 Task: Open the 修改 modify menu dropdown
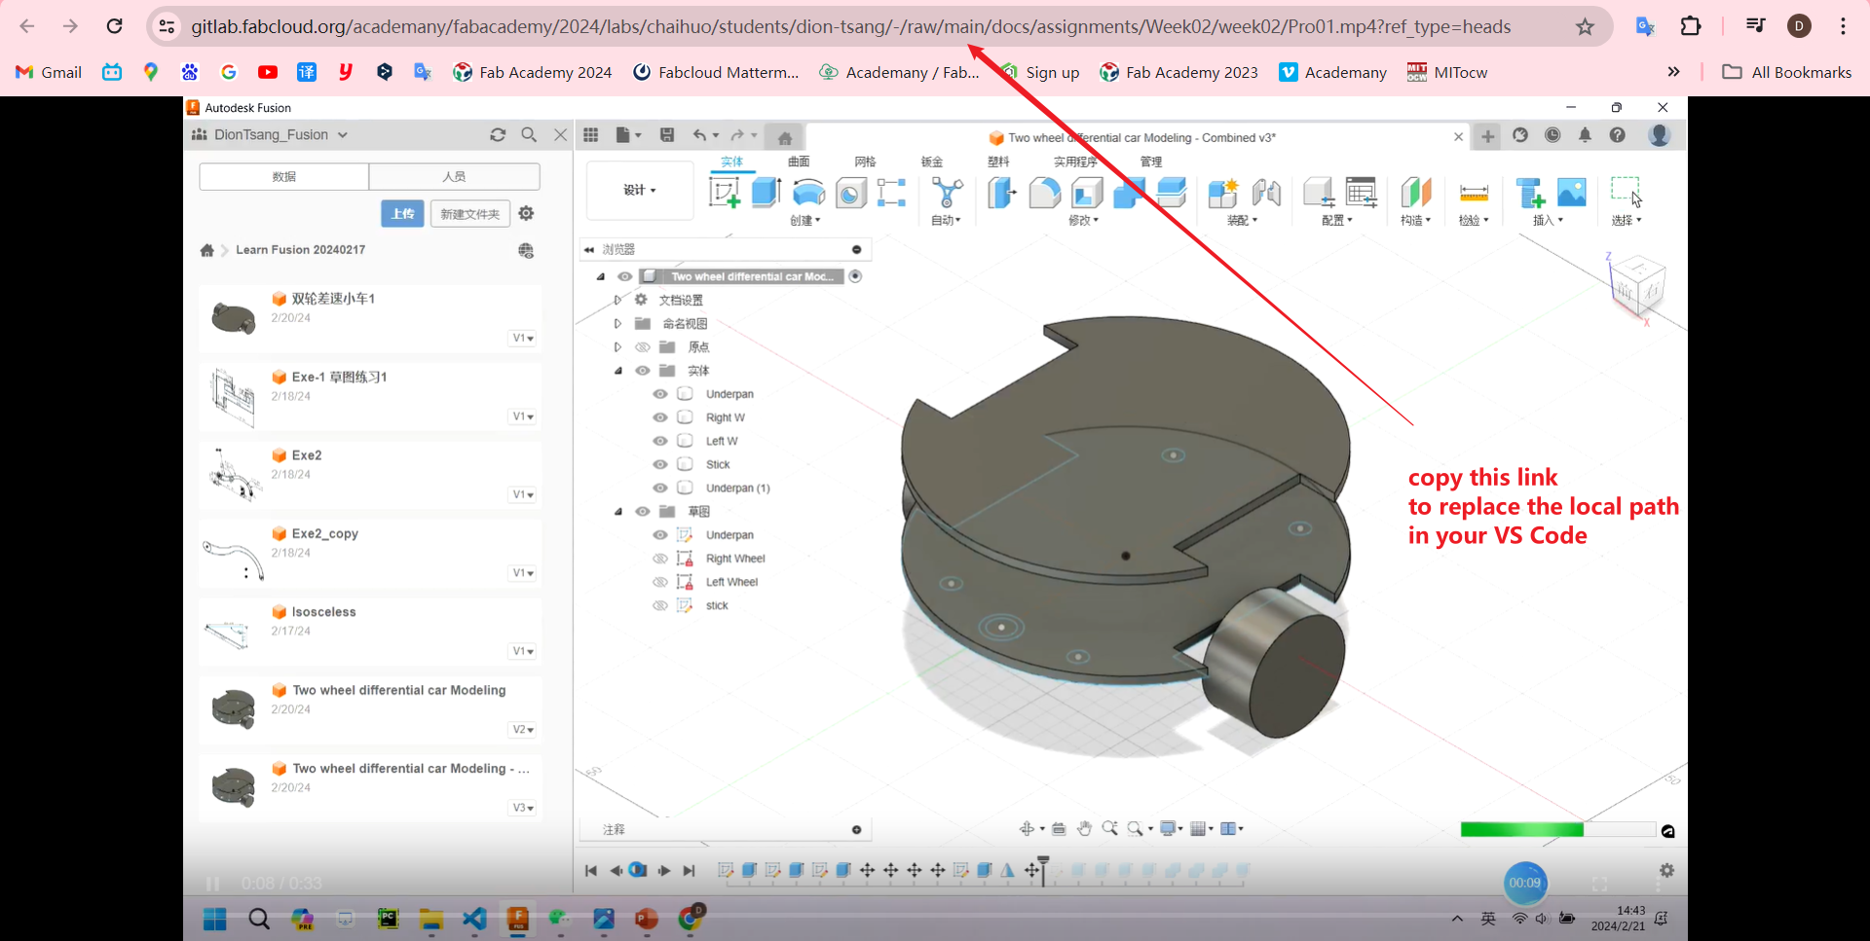point(1083,221)
